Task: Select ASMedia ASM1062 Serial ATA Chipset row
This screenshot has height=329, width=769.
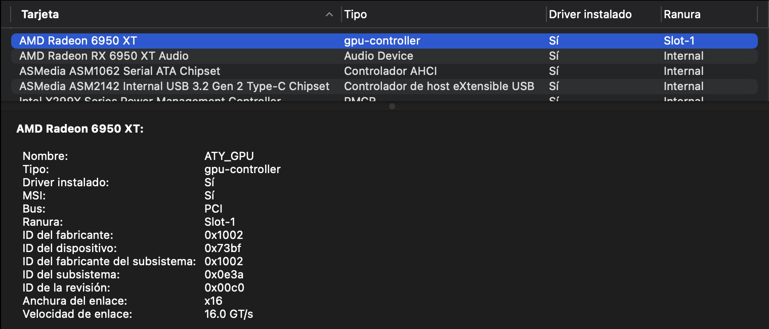Action: 384,71
